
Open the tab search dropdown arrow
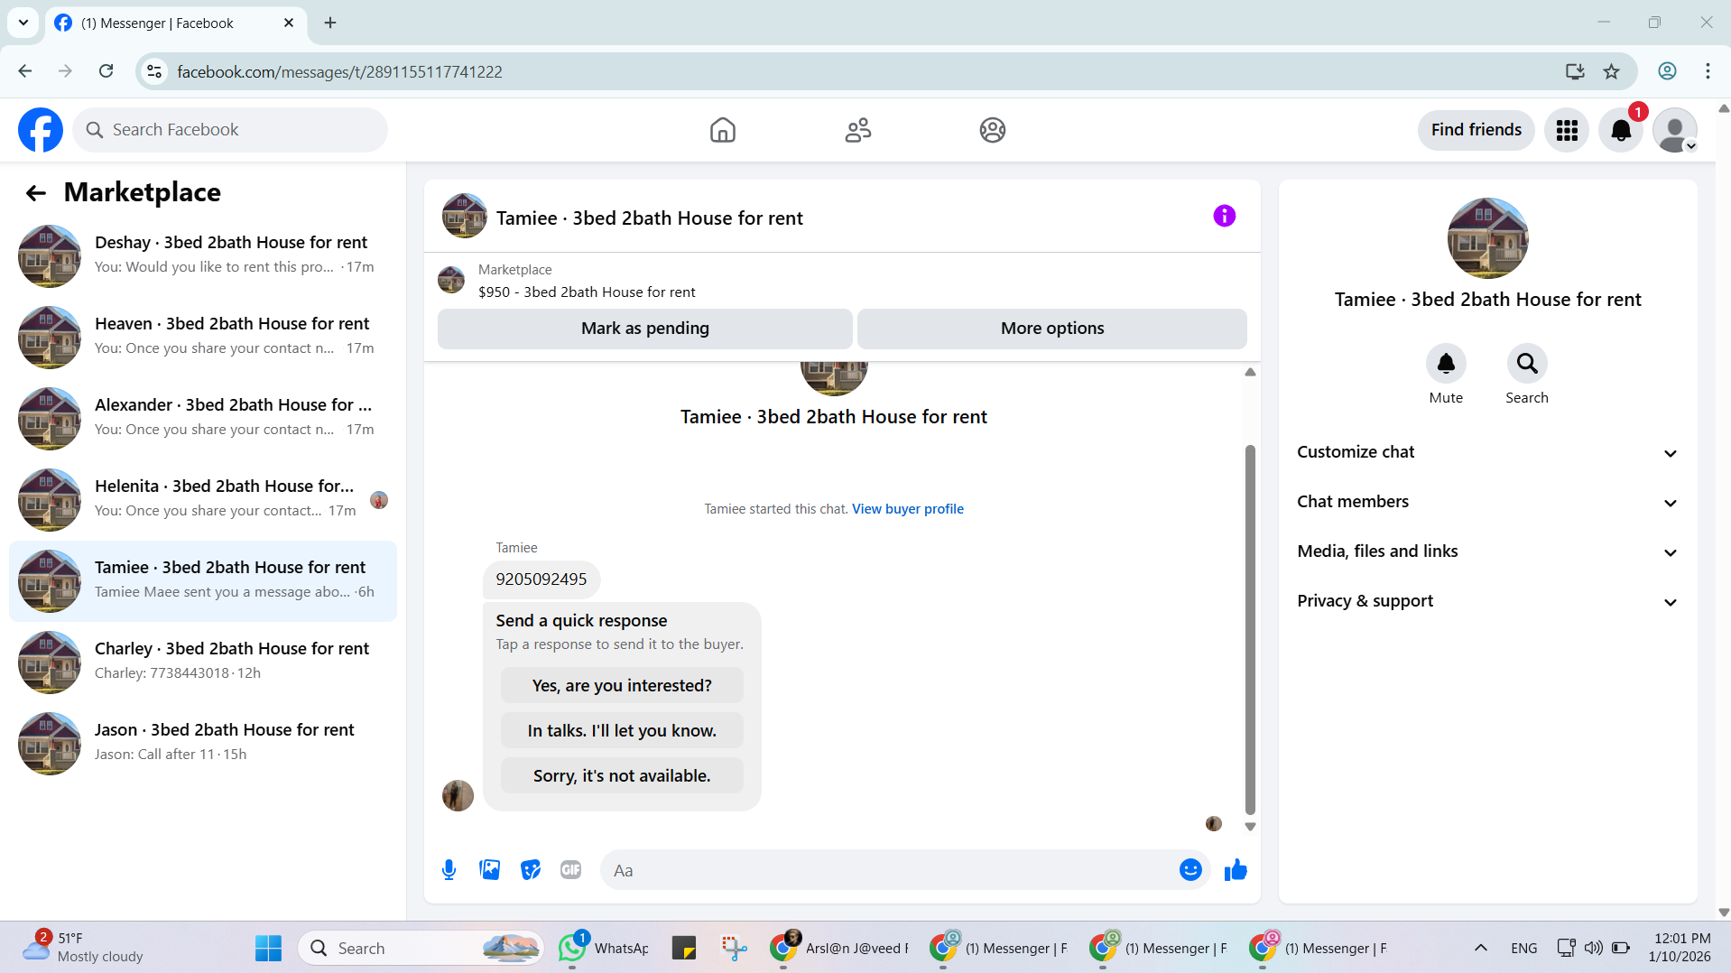point(23,23)
